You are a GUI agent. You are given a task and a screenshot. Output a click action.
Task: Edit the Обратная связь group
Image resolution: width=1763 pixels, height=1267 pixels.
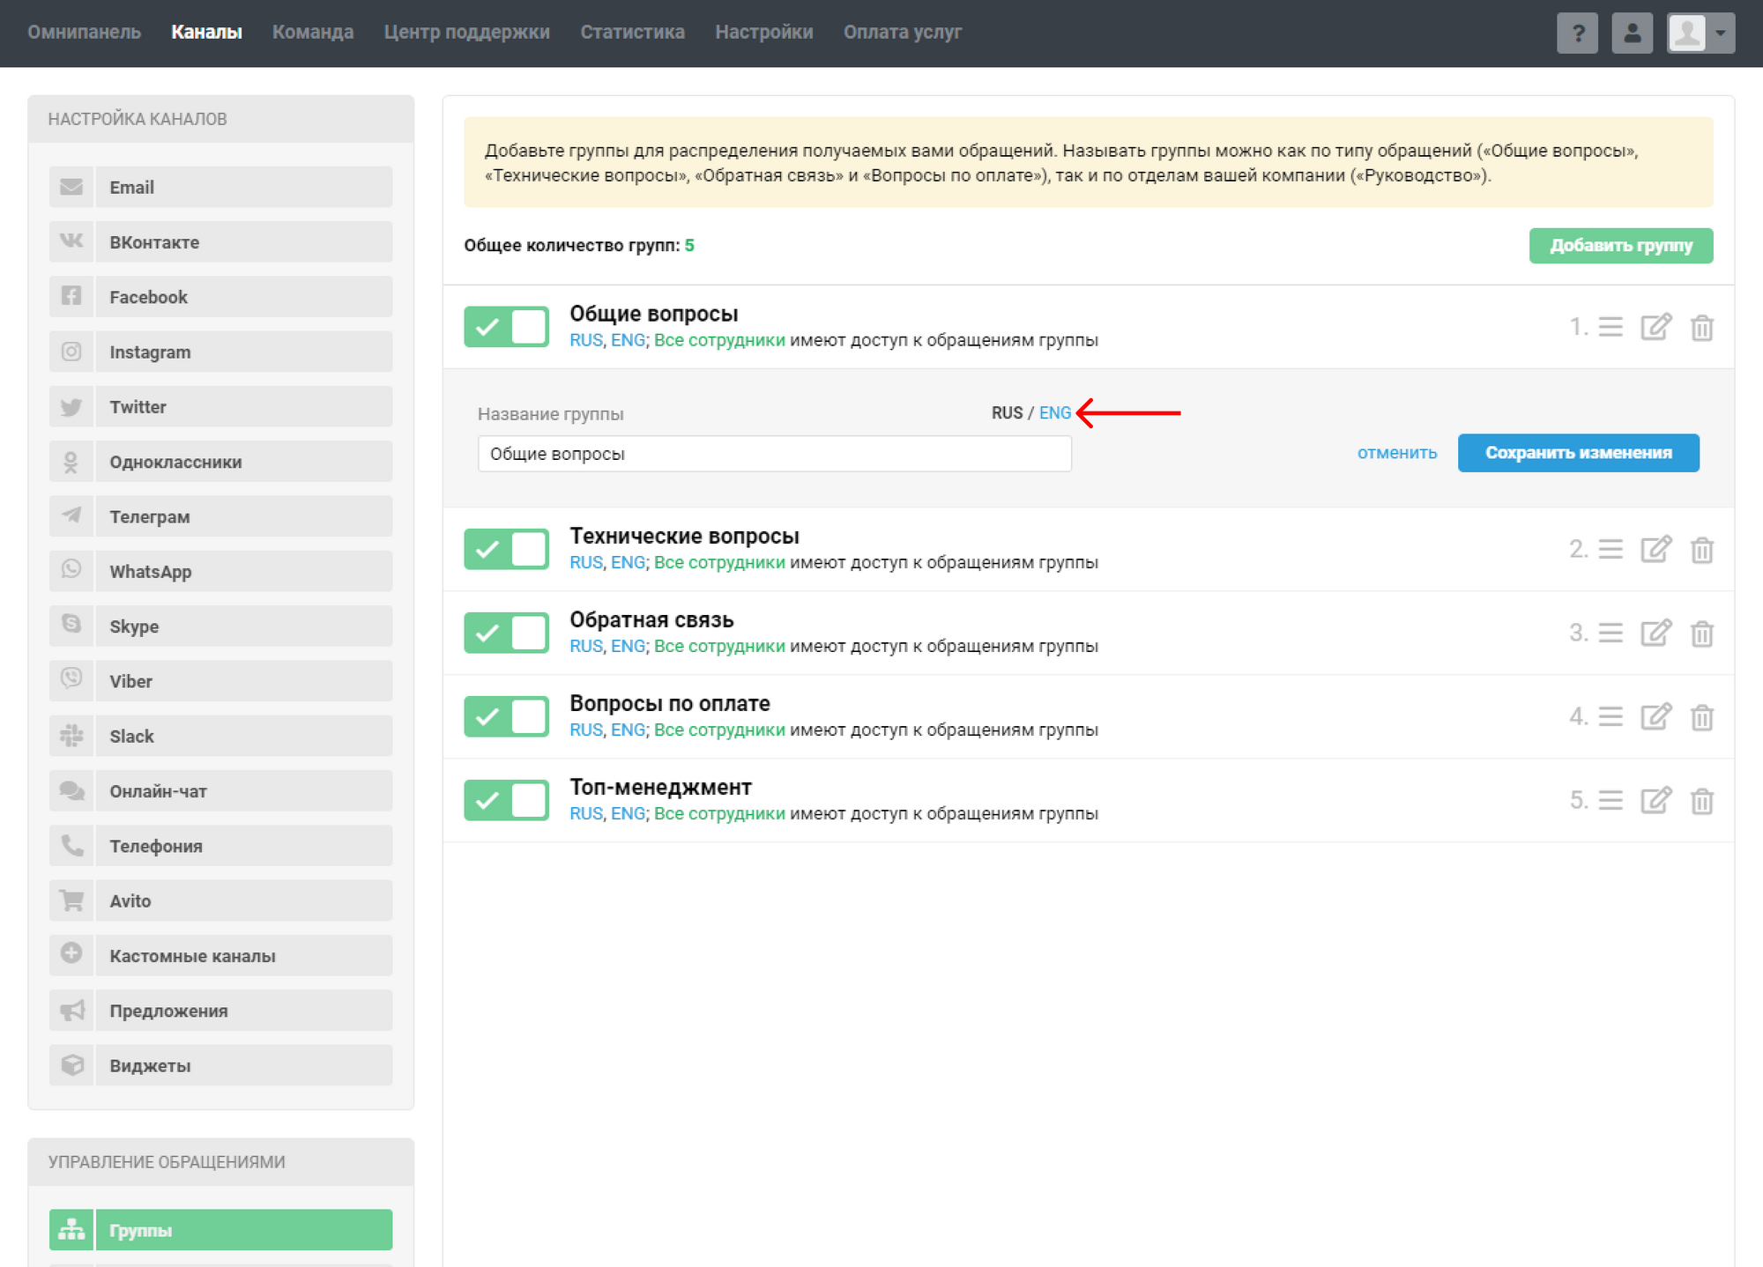click(x=1655, y=633)
